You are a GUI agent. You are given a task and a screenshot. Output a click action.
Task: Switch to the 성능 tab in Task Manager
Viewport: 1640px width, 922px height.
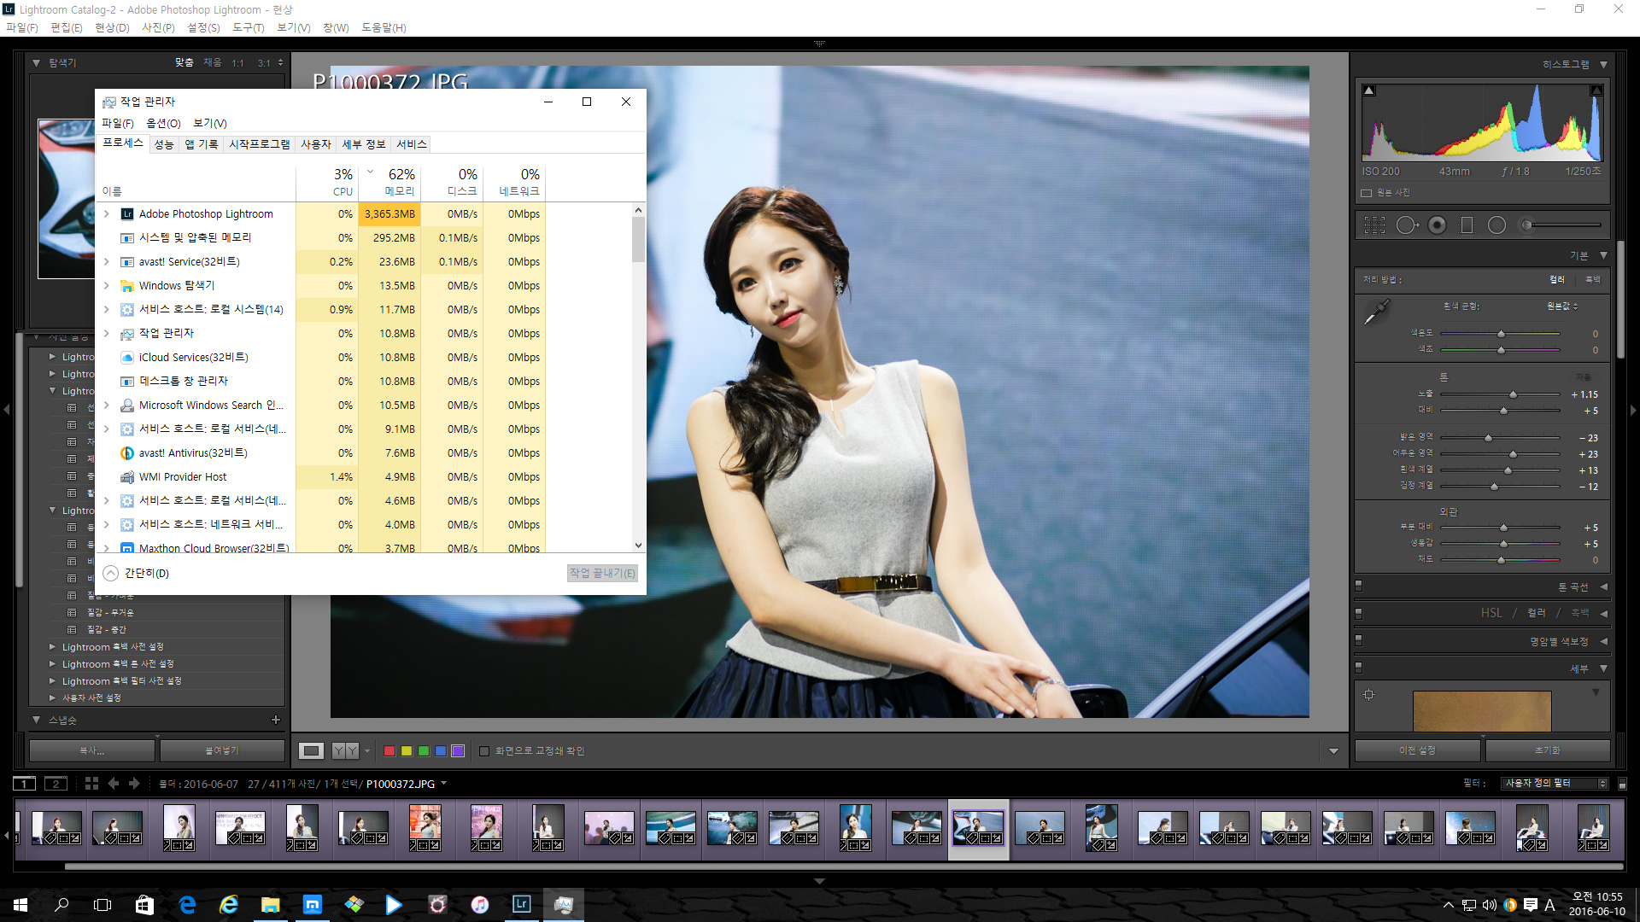[x=164, y=144]
